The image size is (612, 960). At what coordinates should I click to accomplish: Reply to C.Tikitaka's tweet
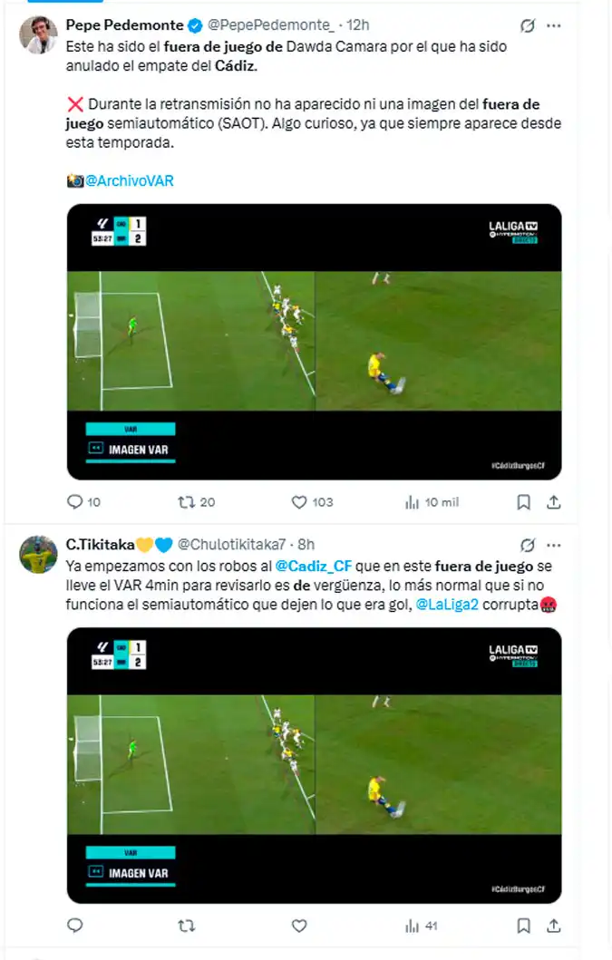point(74,926)
